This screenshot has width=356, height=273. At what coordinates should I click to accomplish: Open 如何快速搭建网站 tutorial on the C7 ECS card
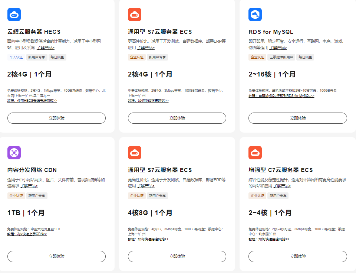pyautogui.click(x=269, y=239)
